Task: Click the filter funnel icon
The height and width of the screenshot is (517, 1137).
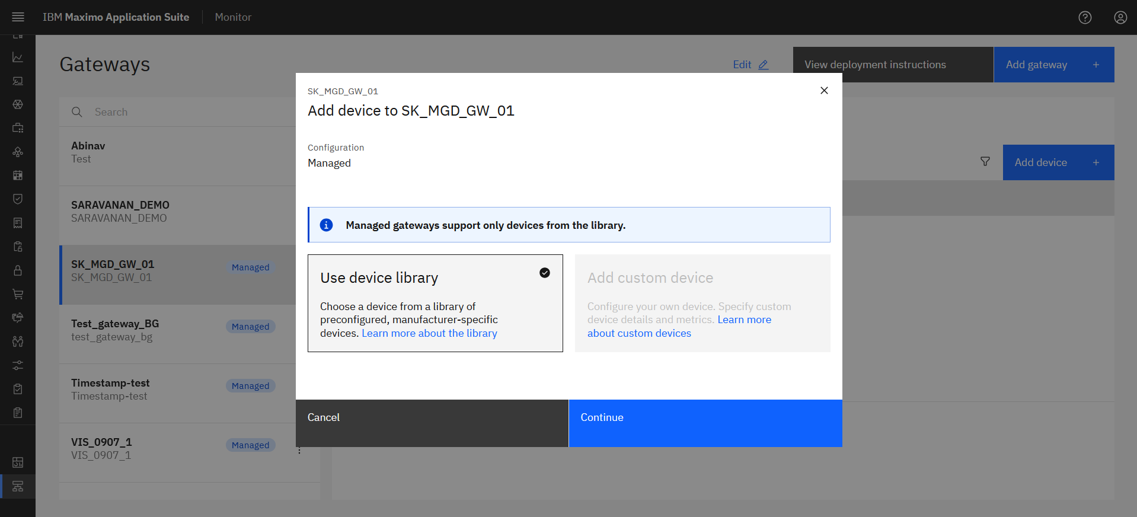Action: click(985, 162)
